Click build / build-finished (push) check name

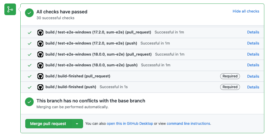pyautogui.click(x=71, y=87)
